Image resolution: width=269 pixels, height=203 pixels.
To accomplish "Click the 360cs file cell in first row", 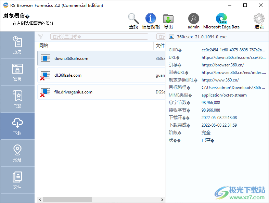I will tap(160, 58).
